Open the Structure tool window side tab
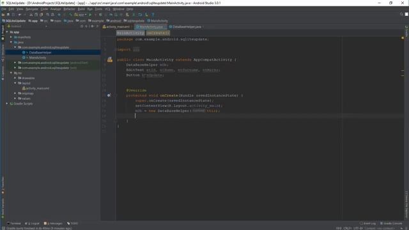Screen dimensions: 409x230 (3, 54)
